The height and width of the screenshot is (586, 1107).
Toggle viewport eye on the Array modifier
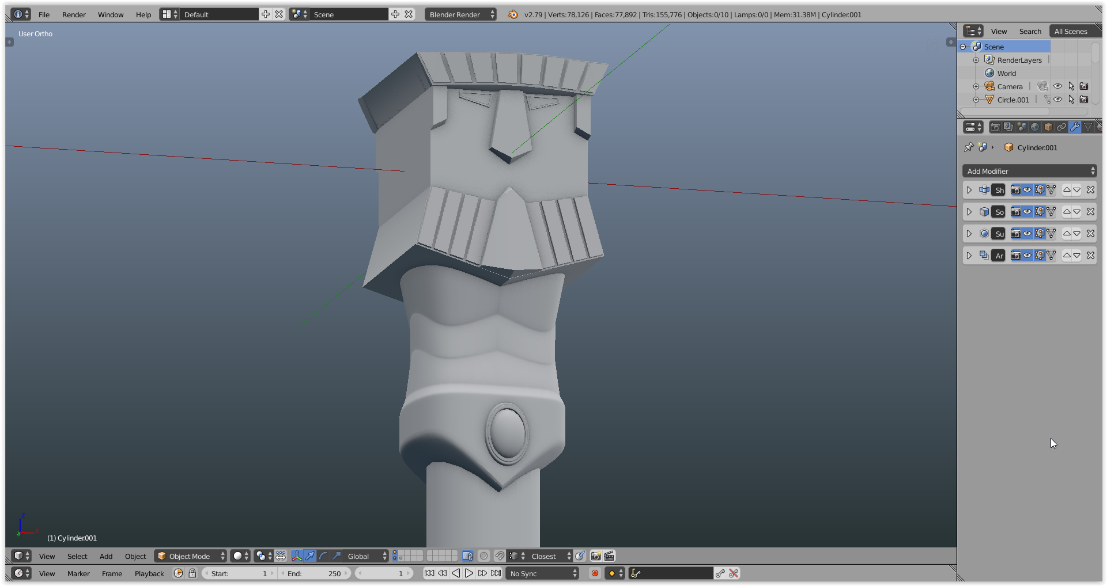coord(1027,256)
